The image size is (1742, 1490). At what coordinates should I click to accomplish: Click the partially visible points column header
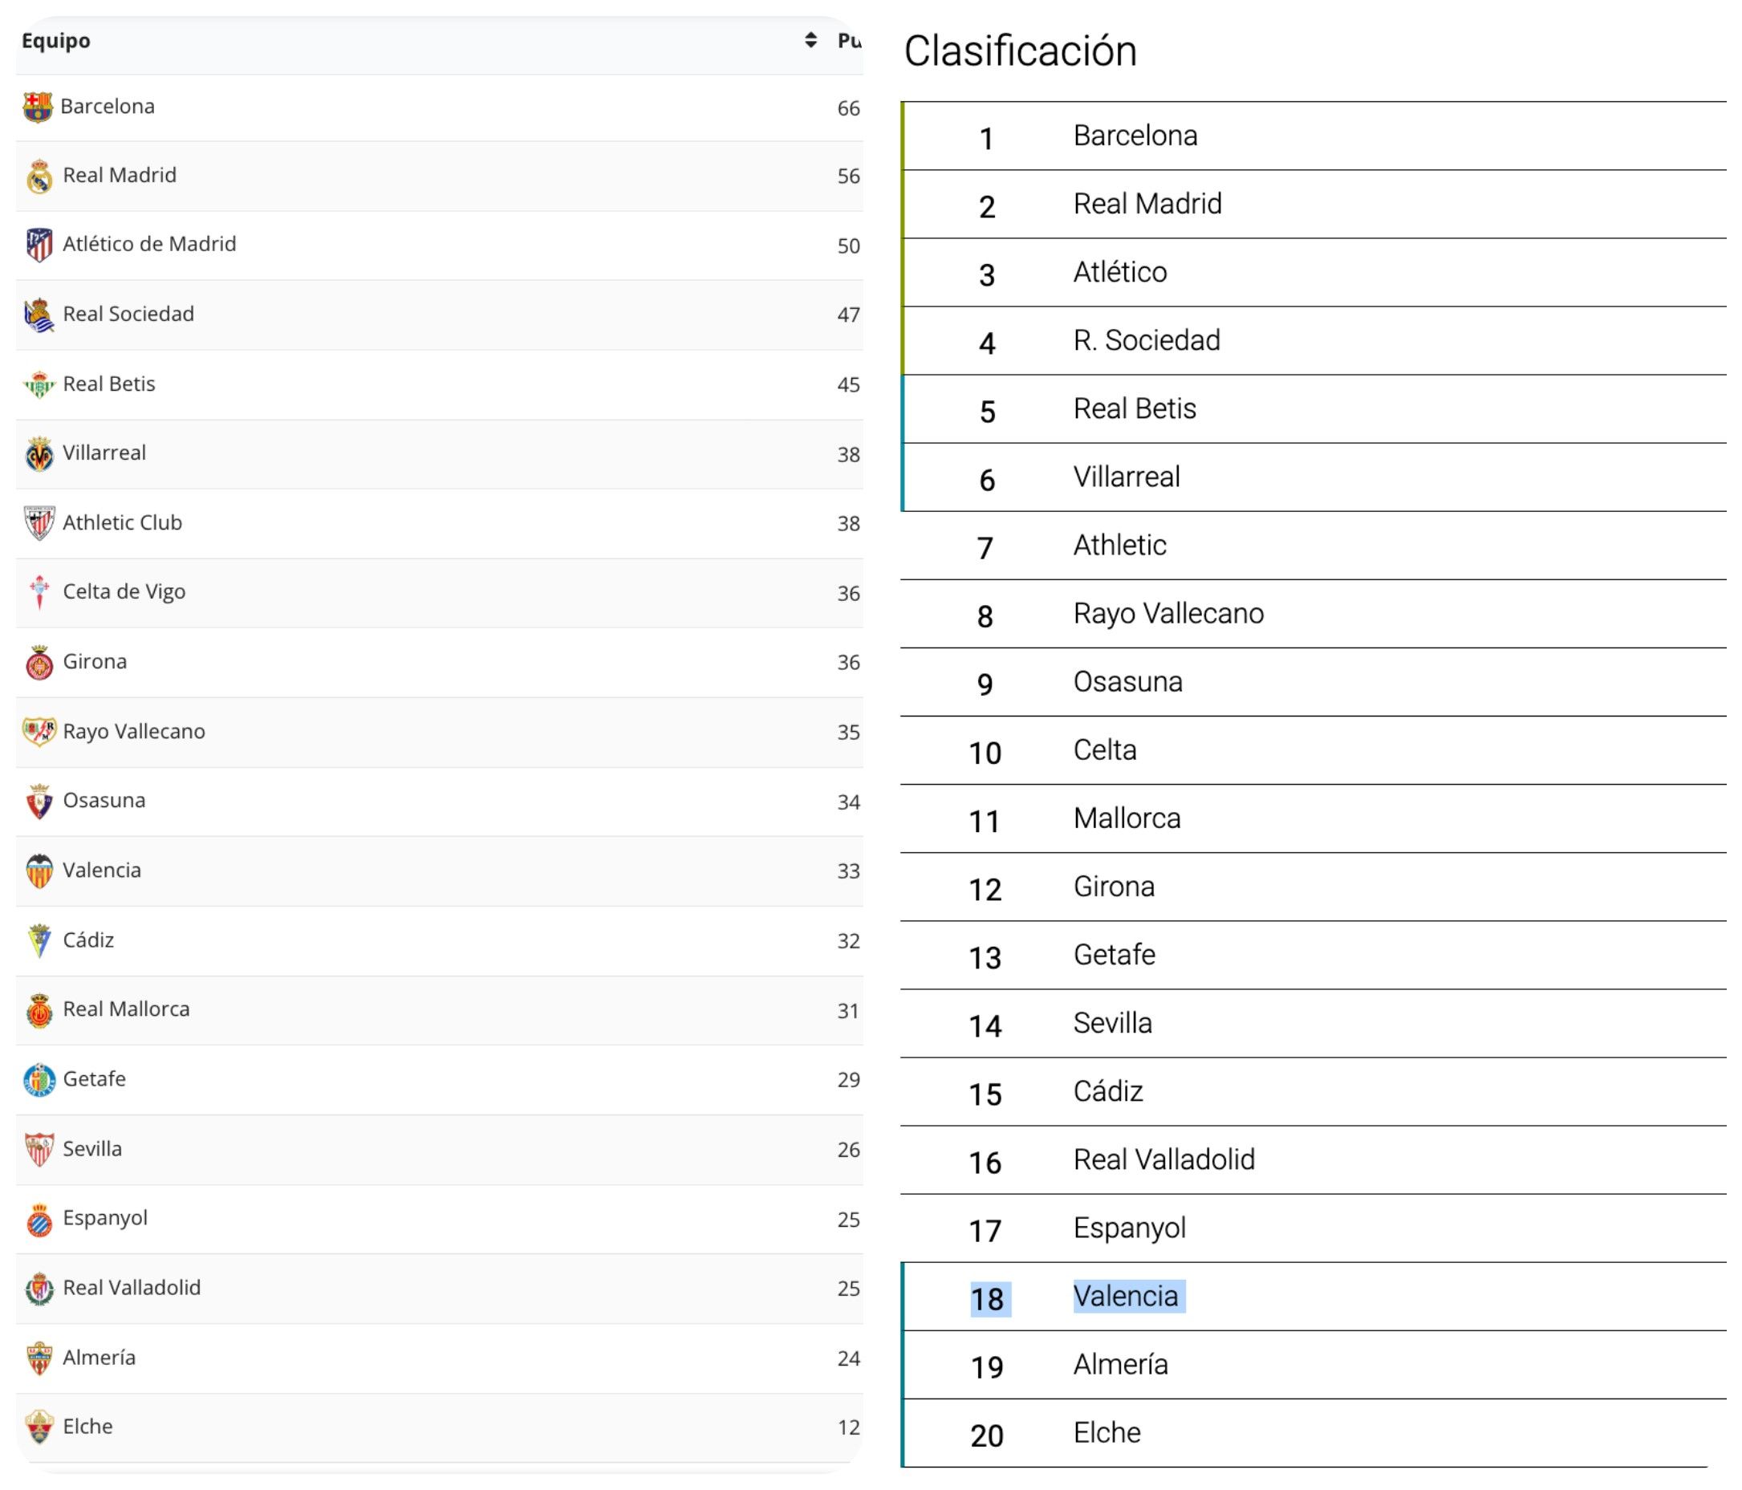coord(849,40)
